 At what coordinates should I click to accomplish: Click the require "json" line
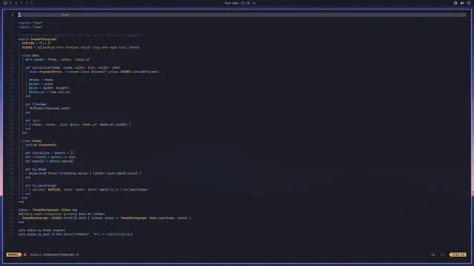pos(30,23)
